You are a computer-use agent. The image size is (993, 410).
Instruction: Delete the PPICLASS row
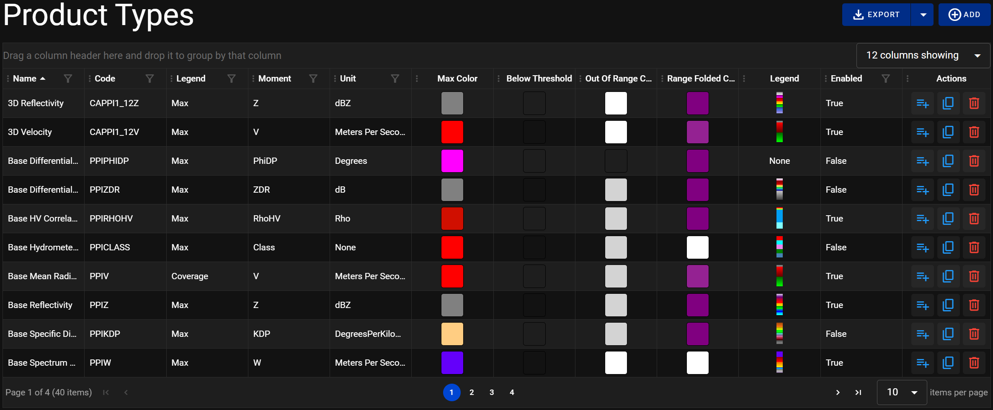(974, 247)
